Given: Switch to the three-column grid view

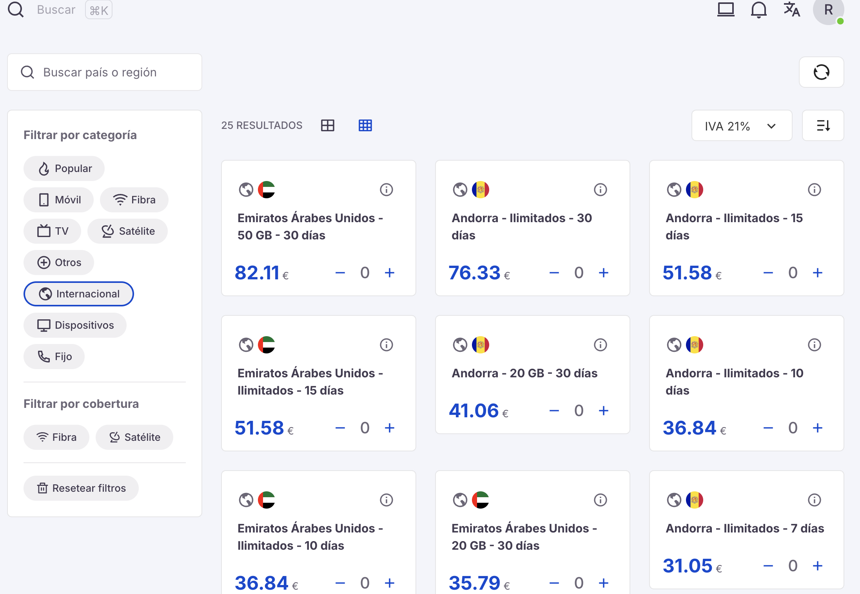Looking at the screenshot, I should pos(365,125).
